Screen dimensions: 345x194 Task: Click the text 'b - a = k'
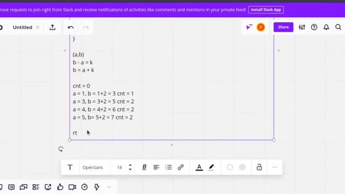click(82, 63)
